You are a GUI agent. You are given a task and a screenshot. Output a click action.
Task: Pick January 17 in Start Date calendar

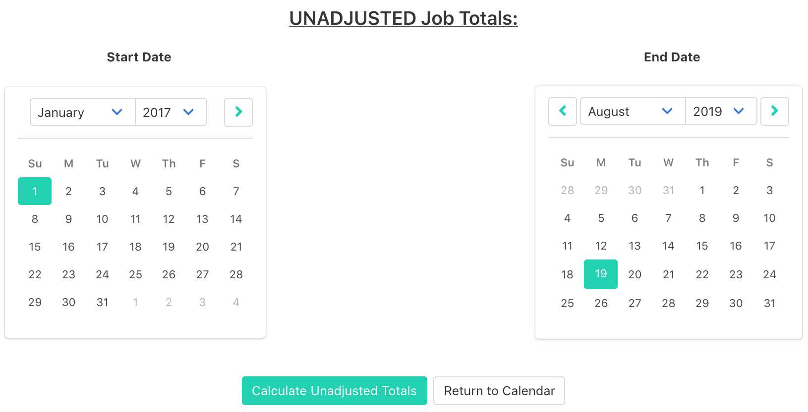(x=102, y=247)
